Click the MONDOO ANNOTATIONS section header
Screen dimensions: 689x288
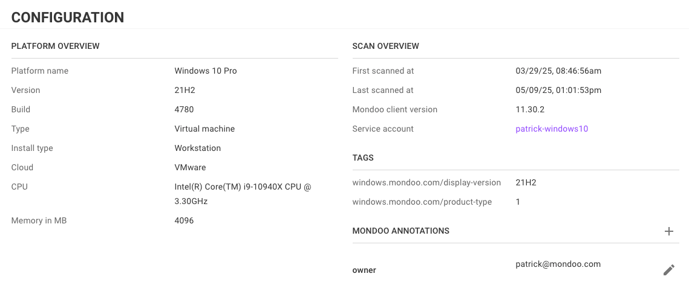400,231
